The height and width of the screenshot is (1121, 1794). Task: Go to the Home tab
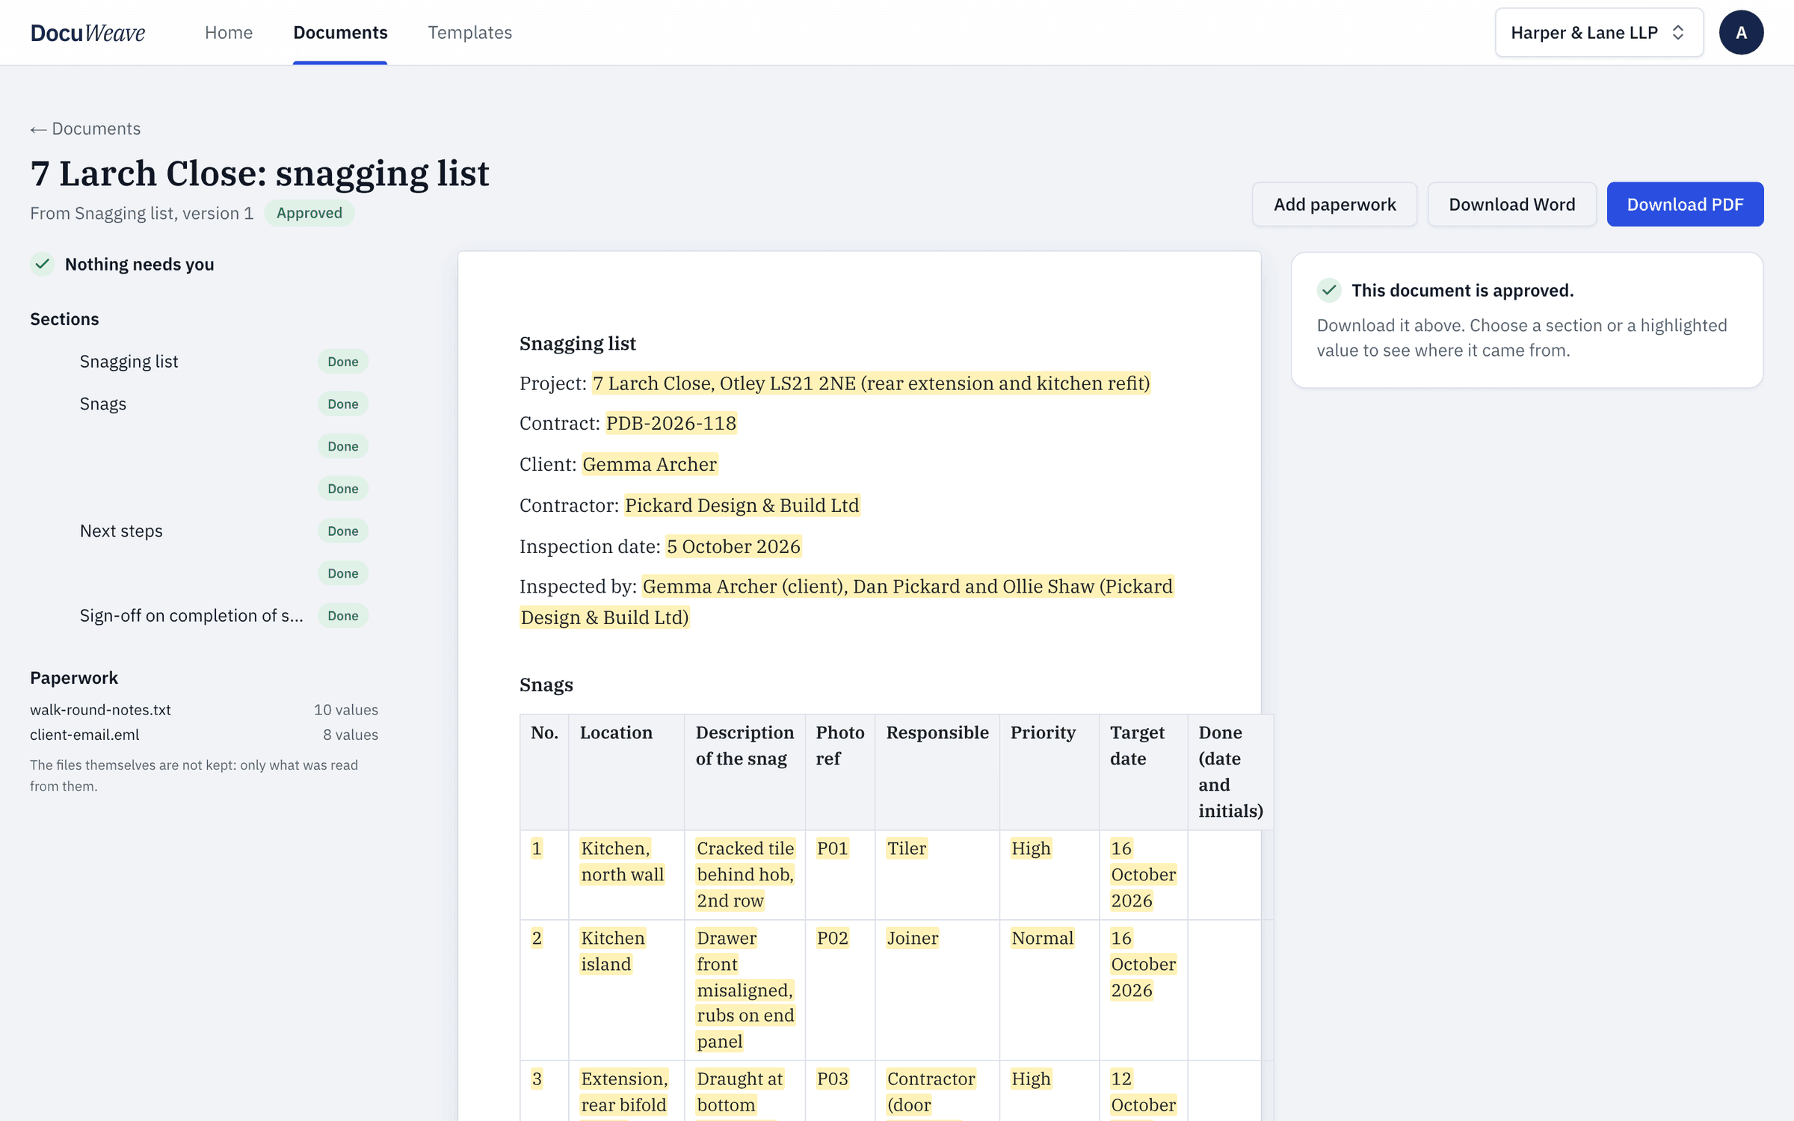click(x=229, y=32)
